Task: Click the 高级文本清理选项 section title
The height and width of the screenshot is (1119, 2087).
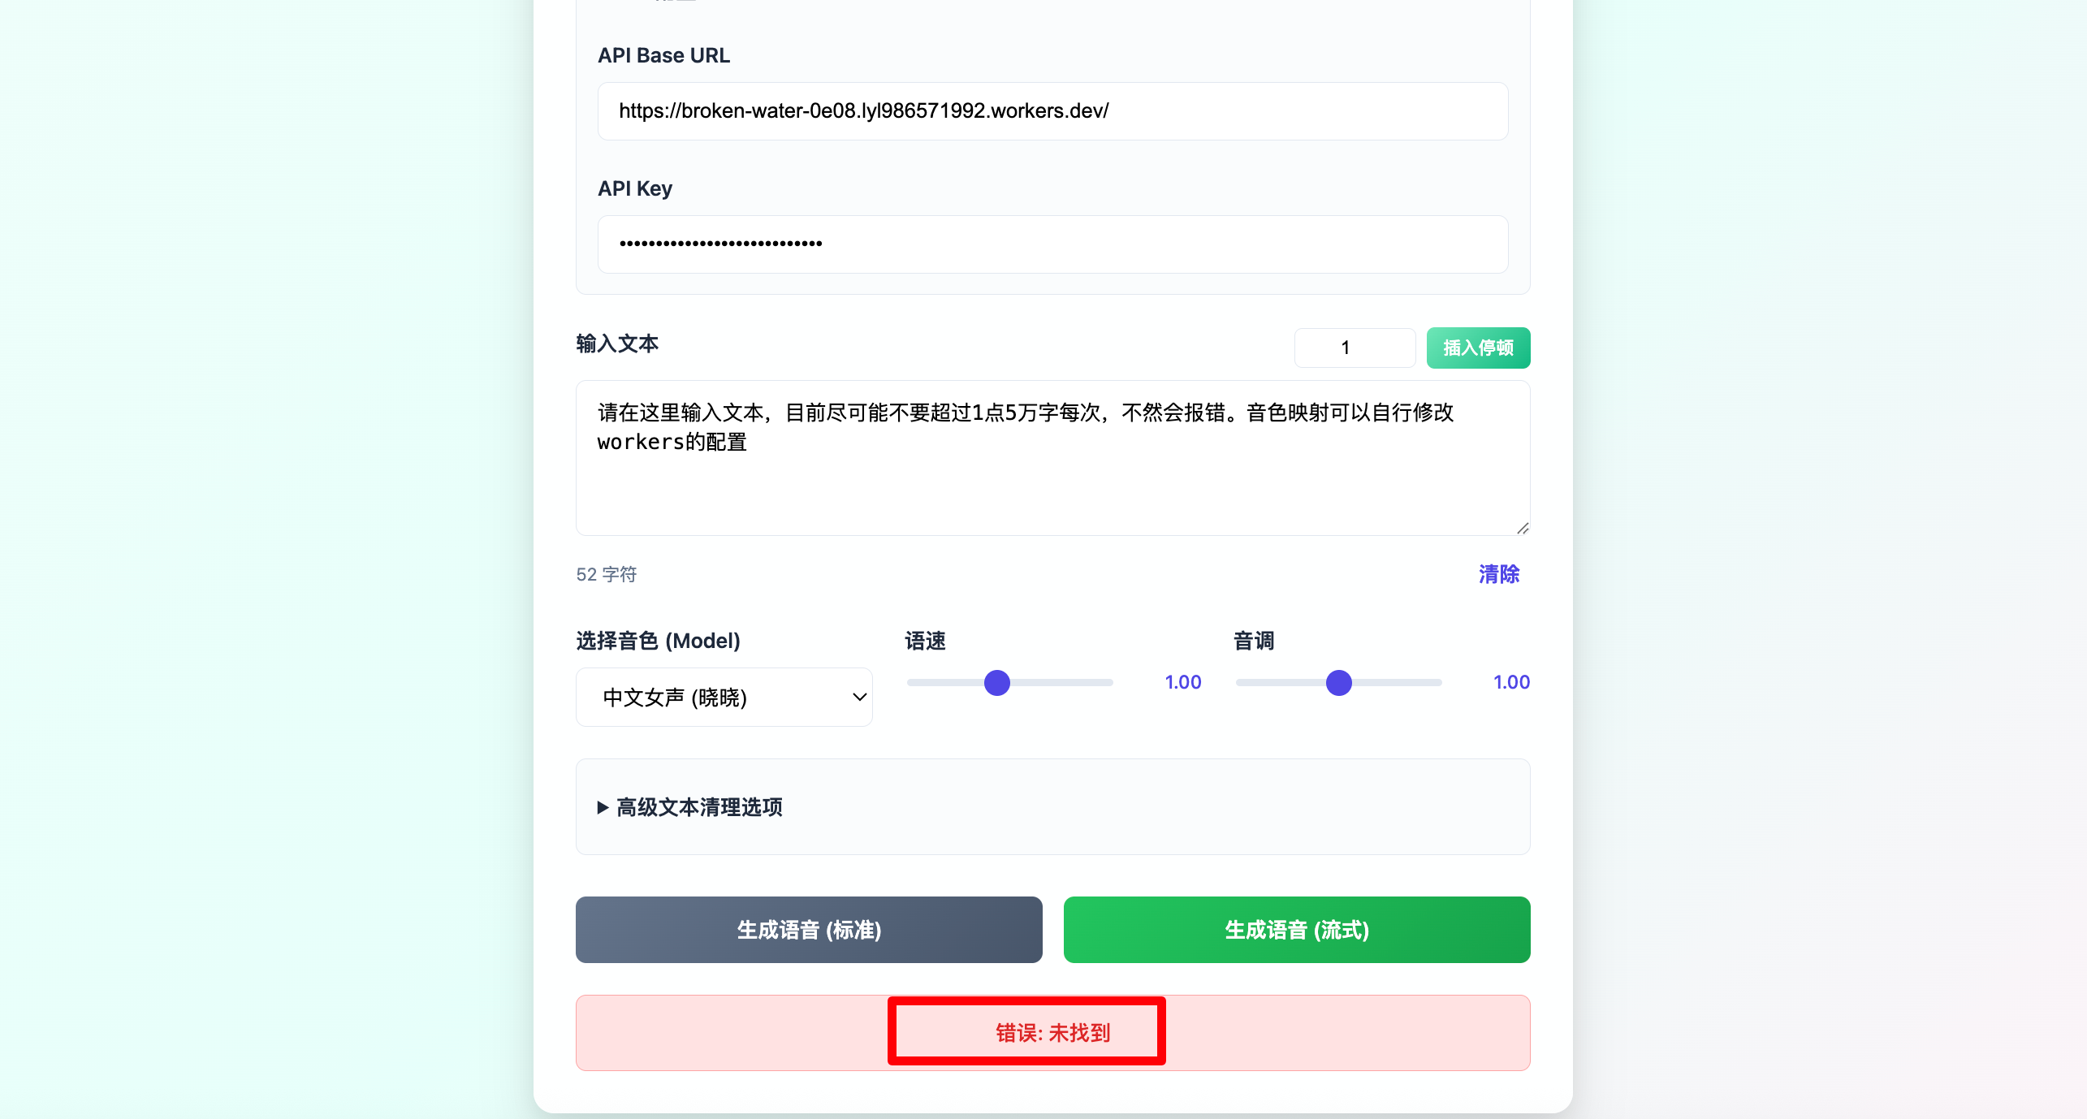Action: click(x=699, y=807)
